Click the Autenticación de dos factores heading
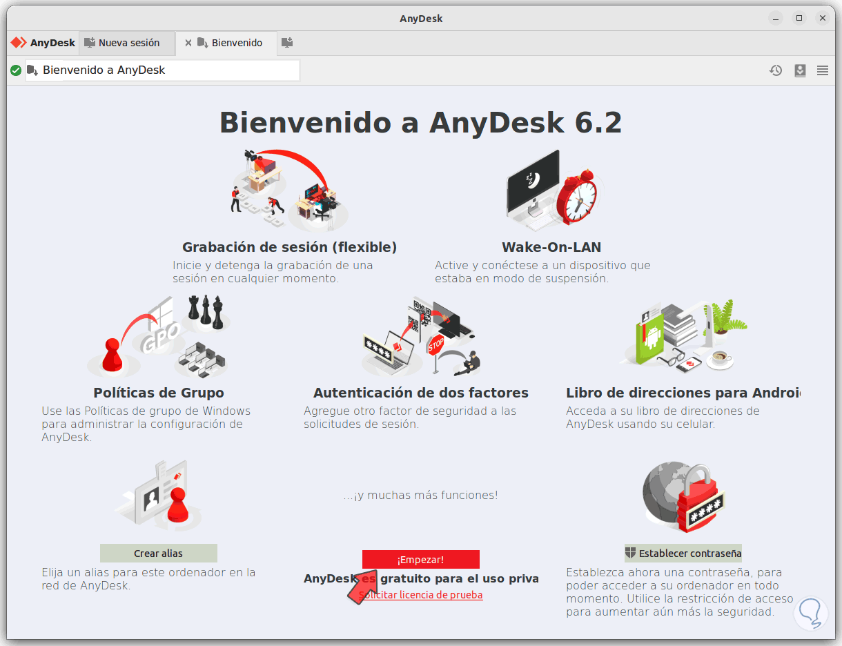This screenshot has width=842, height=646. 421,393
